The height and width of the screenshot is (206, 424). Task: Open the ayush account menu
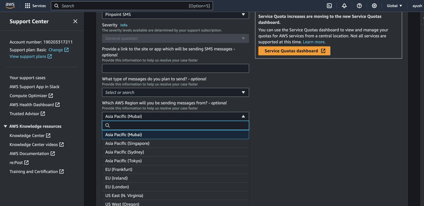click(417, 6)
